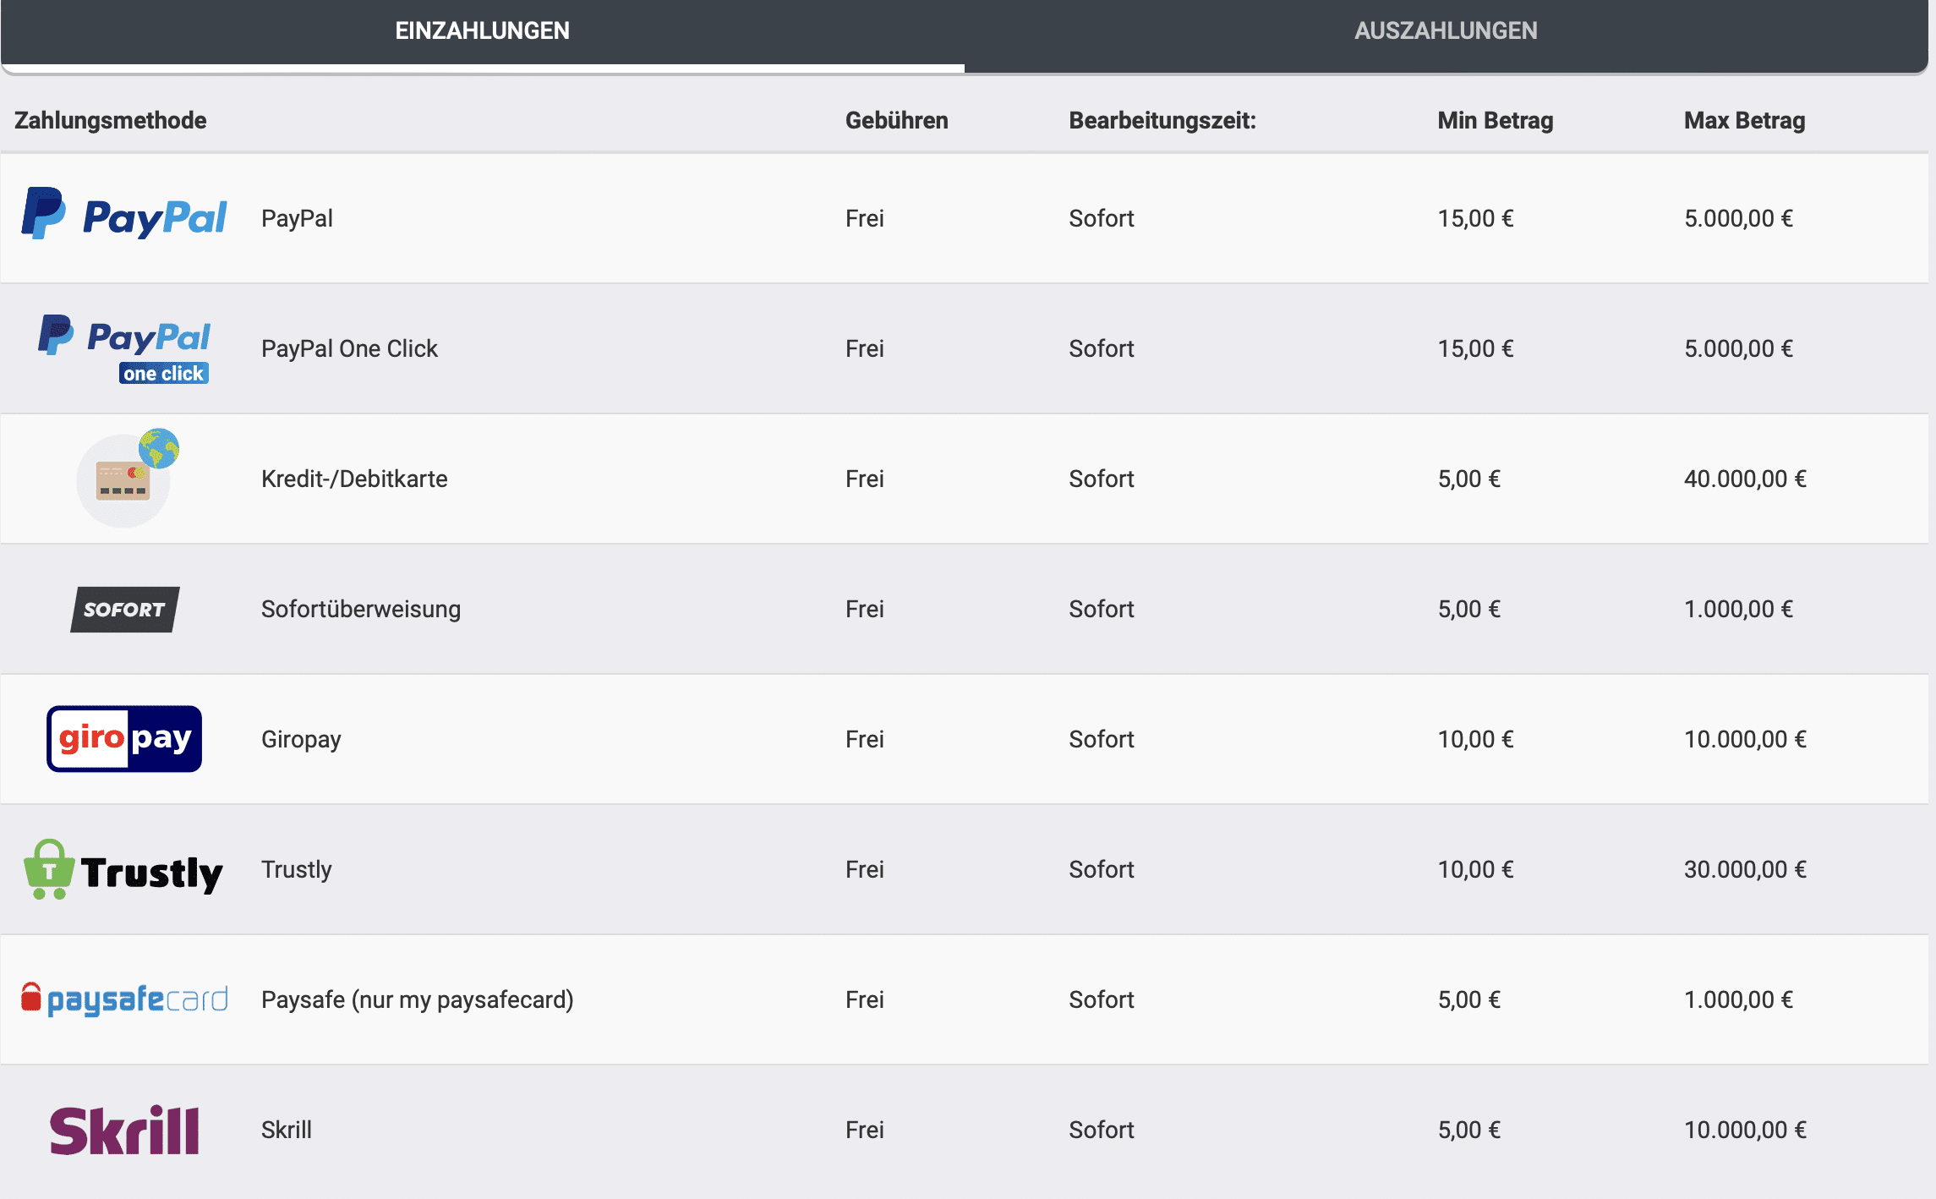Click Skrill min amount 5,00 €
This screenshot has width=1936, height=1199.
1469,1131
